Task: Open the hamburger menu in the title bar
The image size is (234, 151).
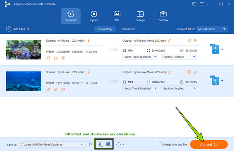Action: (202, 4)
